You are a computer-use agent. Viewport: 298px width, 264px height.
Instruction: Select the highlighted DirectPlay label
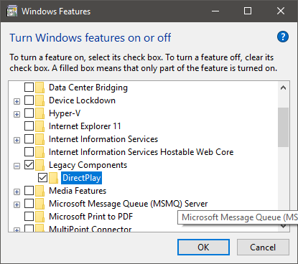81,178
